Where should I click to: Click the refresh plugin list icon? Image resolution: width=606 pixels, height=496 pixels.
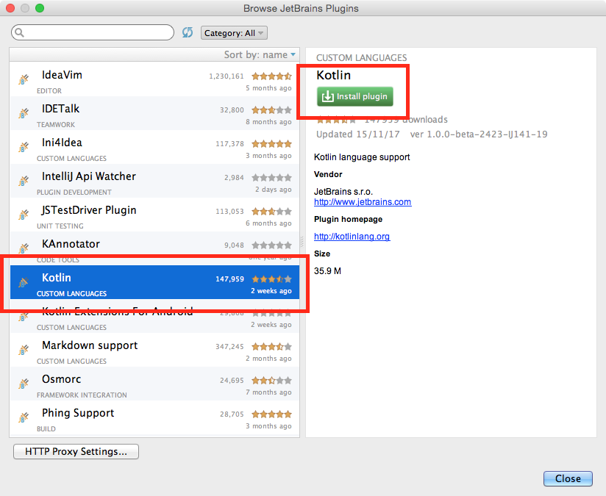[x=187, y=32]
